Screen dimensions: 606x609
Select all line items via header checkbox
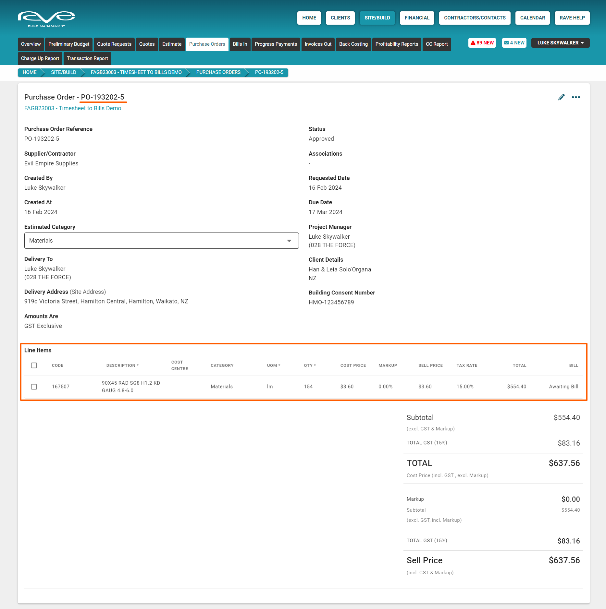(34, 365)
